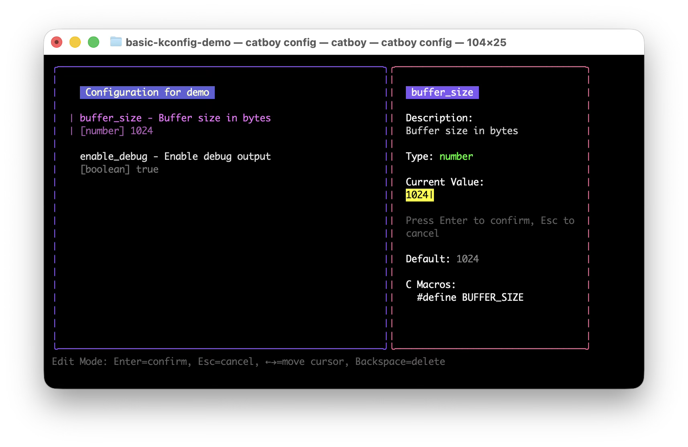Click the buffer_size panel title badge
Viewport: 688px width, 447px height.
[x=442, y=92]
